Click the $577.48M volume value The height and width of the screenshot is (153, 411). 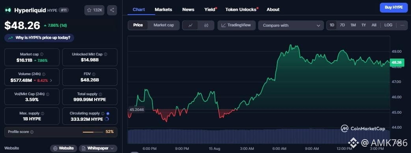21,81
